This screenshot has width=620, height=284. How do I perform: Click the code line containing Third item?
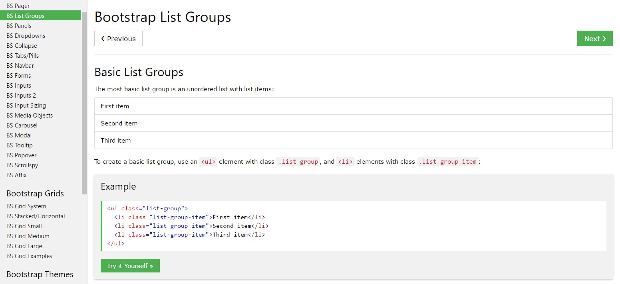[190, 235]
